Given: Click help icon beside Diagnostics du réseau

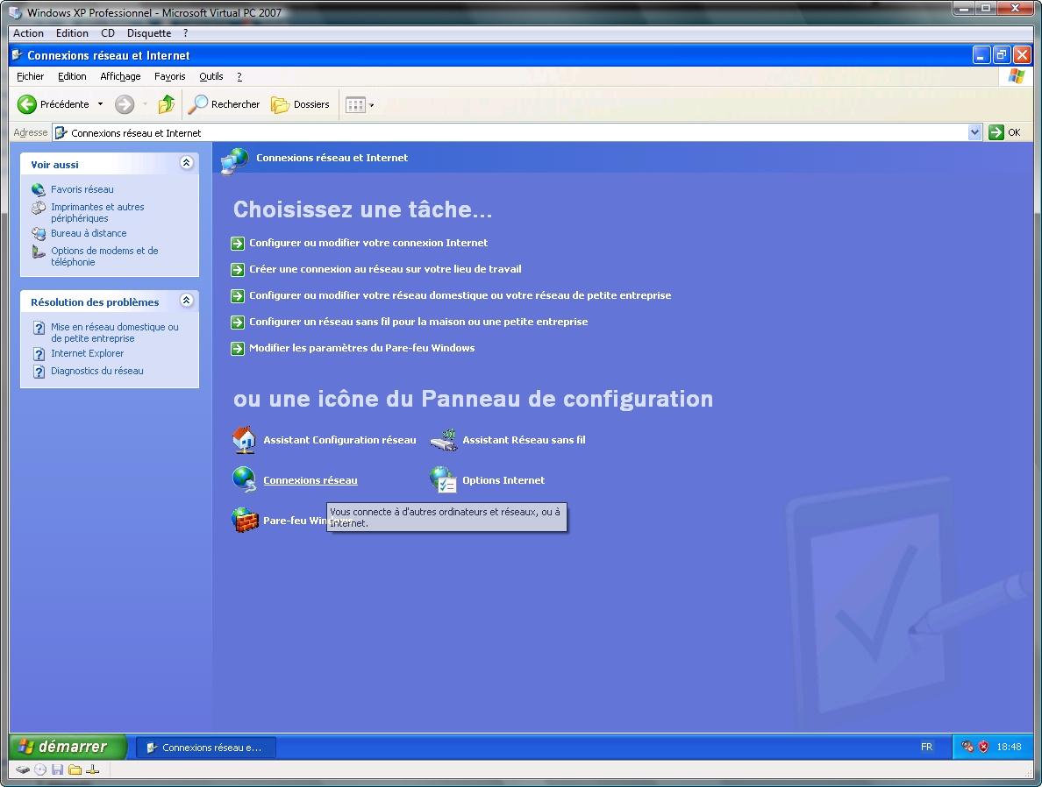Looking at the screenshot, I should pos(39,372).
